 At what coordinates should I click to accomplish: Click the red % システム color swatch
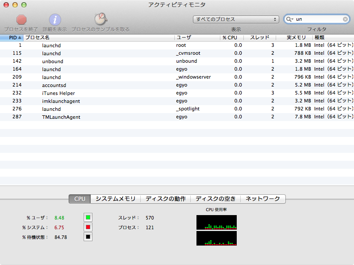point(88,227)
